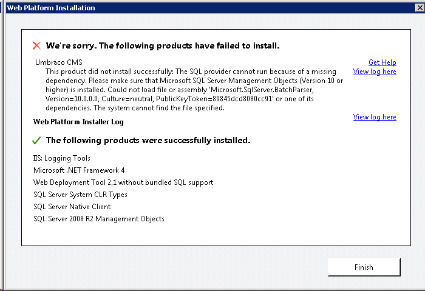425x291 pixels.
Task: Click the successfully installed heading
Action: (148, 140)
